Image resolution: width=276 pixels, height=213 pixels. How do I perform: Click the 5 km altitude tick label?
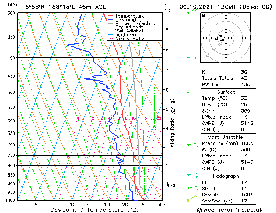(167, 110)
